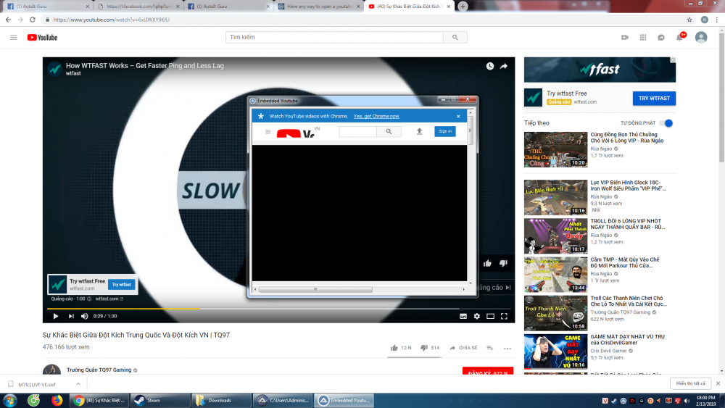The height and width of the screenshot is (408, 725).
Task: Open the Windows Start menu
Action: pos(9,401)
